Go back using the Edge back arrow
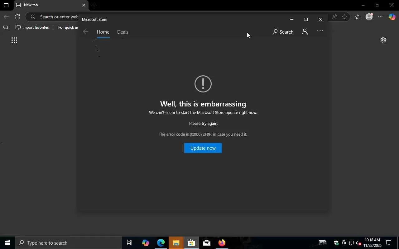Image resolution: width=399 pixels, height=249 pixels. click(x=6, y=17)
